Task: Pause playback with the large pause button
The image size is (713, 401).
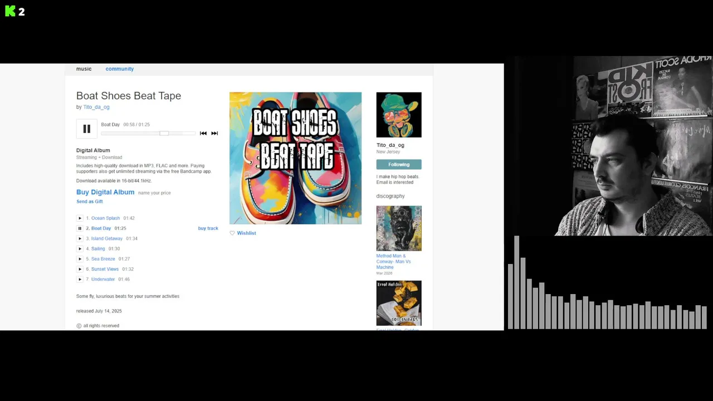Action: tap(86, 129)
